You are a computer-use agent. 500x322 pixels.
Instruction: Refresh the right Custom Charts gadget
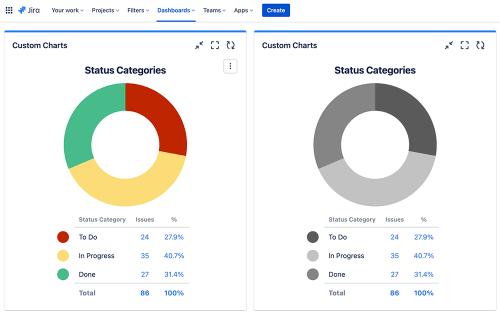480,45
